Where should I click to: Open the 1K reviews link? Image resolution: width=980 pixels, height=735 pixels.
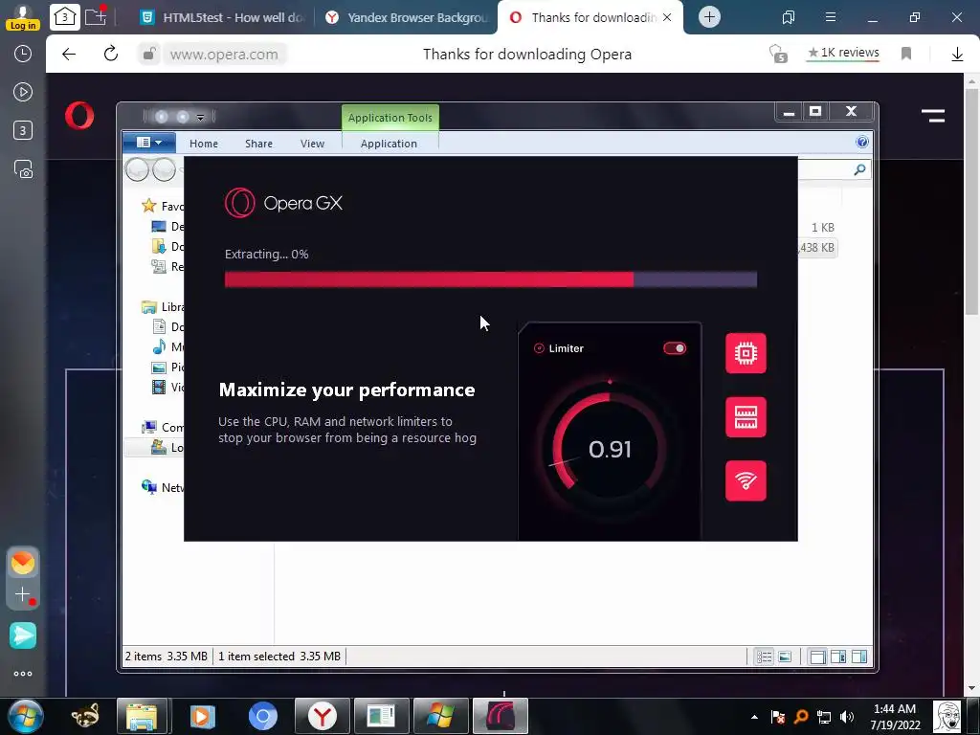[843, 53]
